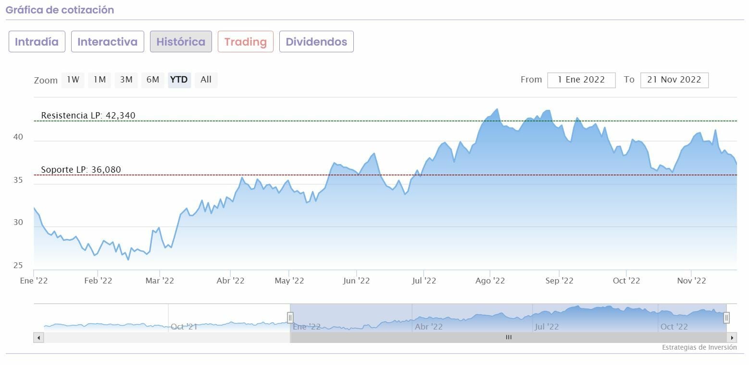Choose the 3M zoom option

(126, 80)
